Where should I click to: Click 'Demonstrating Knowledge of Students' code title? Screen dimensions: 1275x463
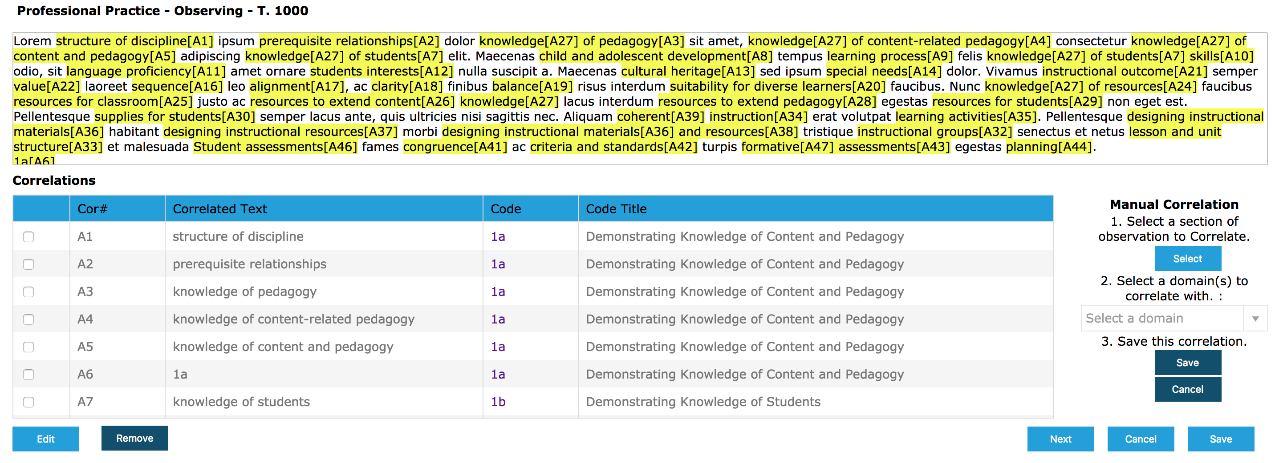703,402
